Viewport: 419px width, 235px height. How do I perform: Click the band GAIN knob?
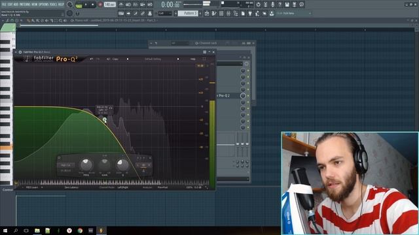pyautogui.click(x=105, y=165)
